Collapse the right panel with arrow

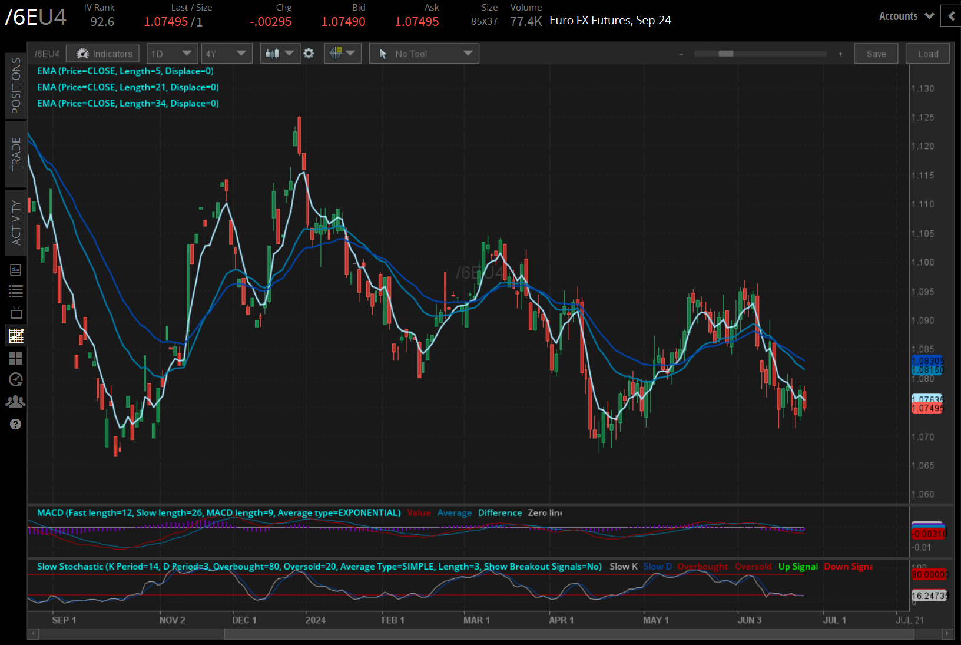click(951, 16)
